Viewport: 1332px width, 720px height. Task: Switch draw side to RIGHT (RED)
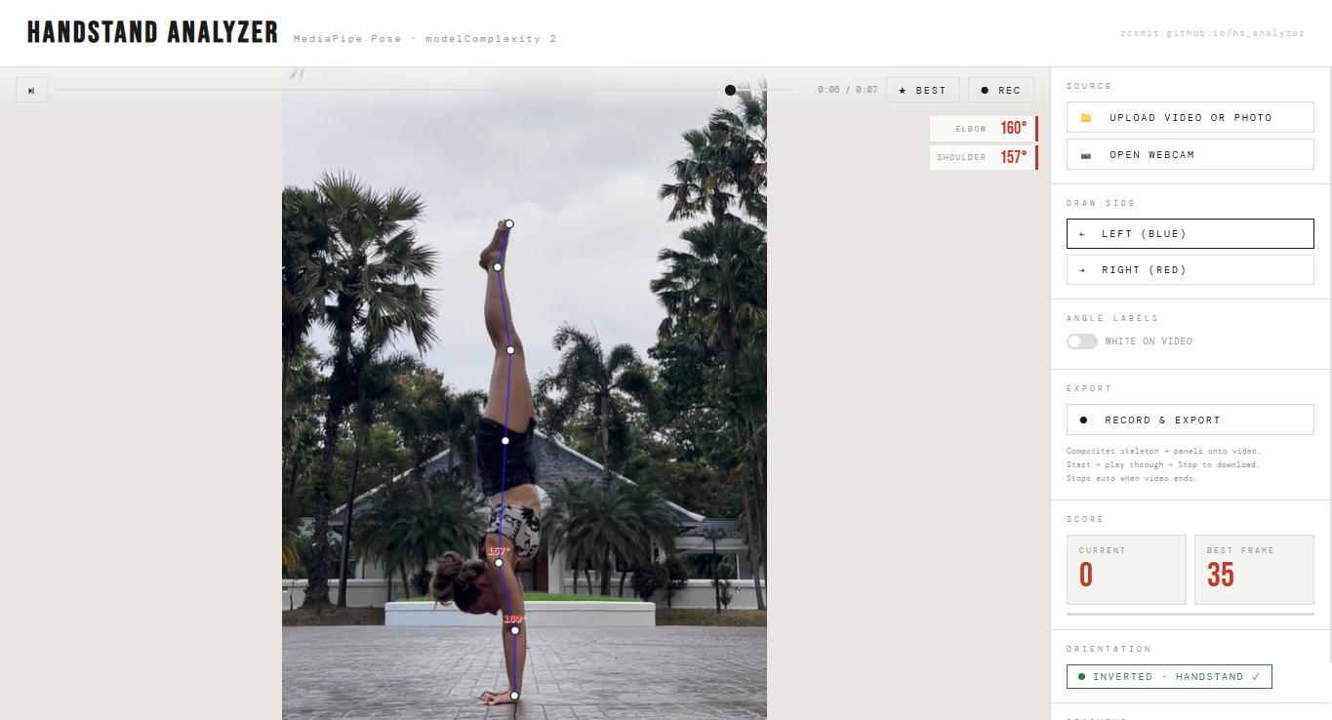coord(1190,269)
